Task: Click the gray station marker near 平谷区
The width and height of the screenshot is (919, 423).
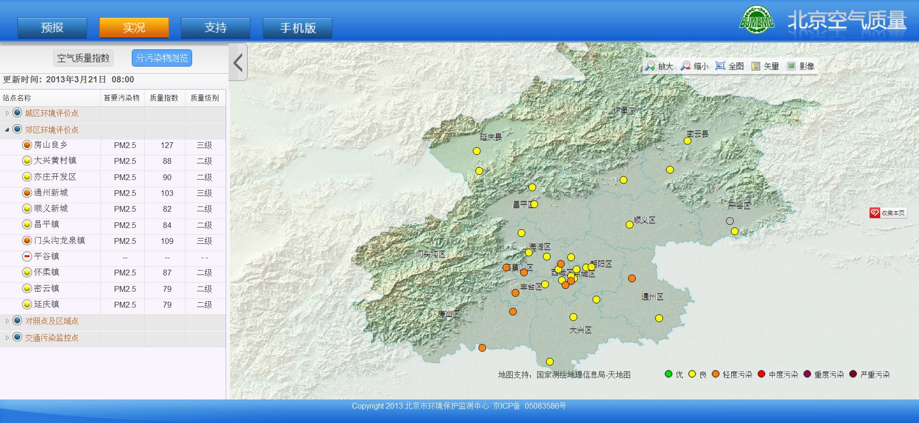Action: [730, 221]
